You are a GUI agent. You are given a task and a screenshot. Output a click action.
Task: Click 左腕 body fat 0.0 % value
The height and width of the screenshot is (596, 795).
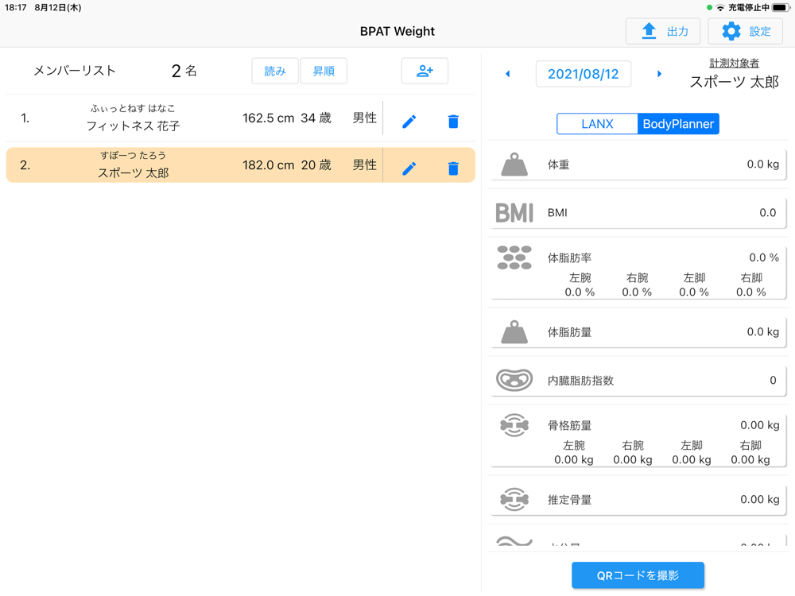[580, 292]
